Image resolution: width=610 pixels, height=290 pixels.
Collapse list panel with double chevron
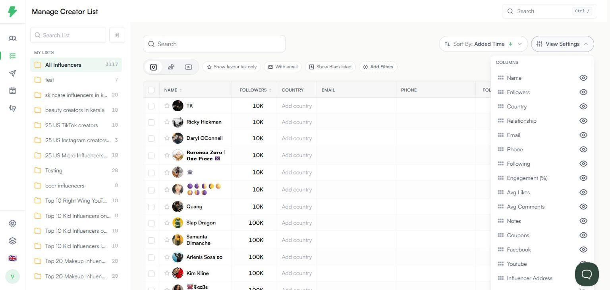[x=117, y=35]
